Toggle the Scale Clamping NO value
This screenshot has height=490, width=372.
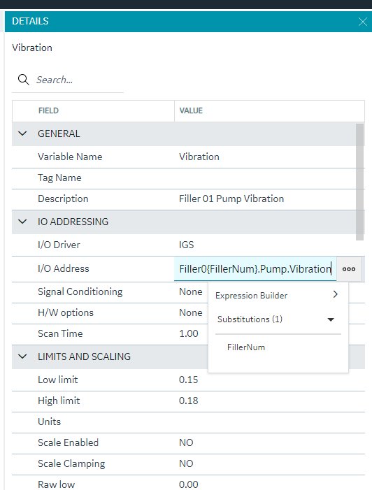[x=186, y=463]
